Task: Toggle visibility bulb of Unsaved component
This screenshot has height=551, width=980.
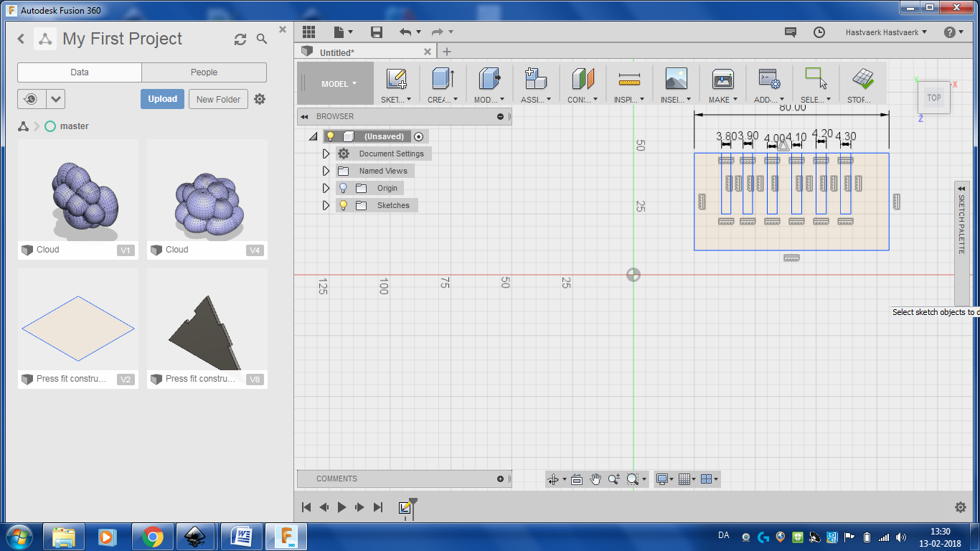Action: pos(331,136)
